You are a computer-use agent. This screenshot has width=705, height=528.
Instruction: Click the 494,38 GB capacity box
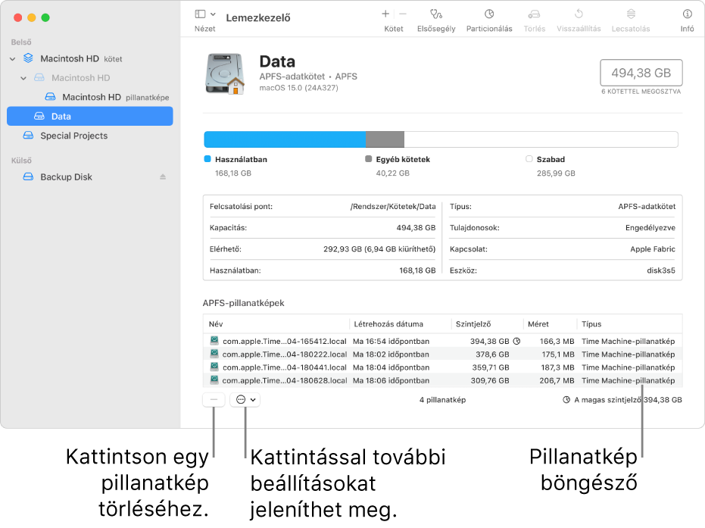pyautogui.click(x=641, y=73)
